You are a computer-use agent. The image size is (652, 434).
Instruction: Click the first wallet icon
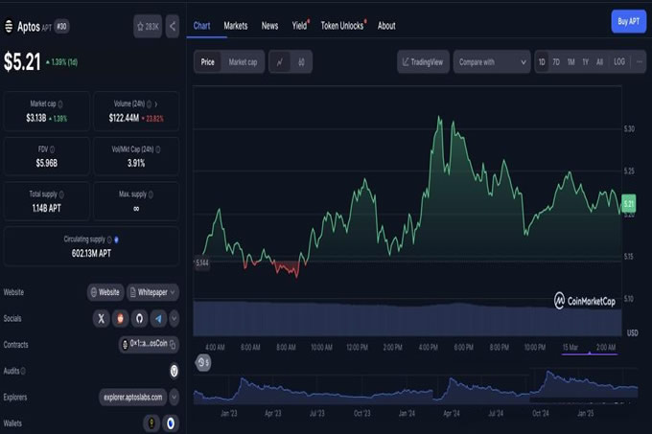[x=151, y=423]
